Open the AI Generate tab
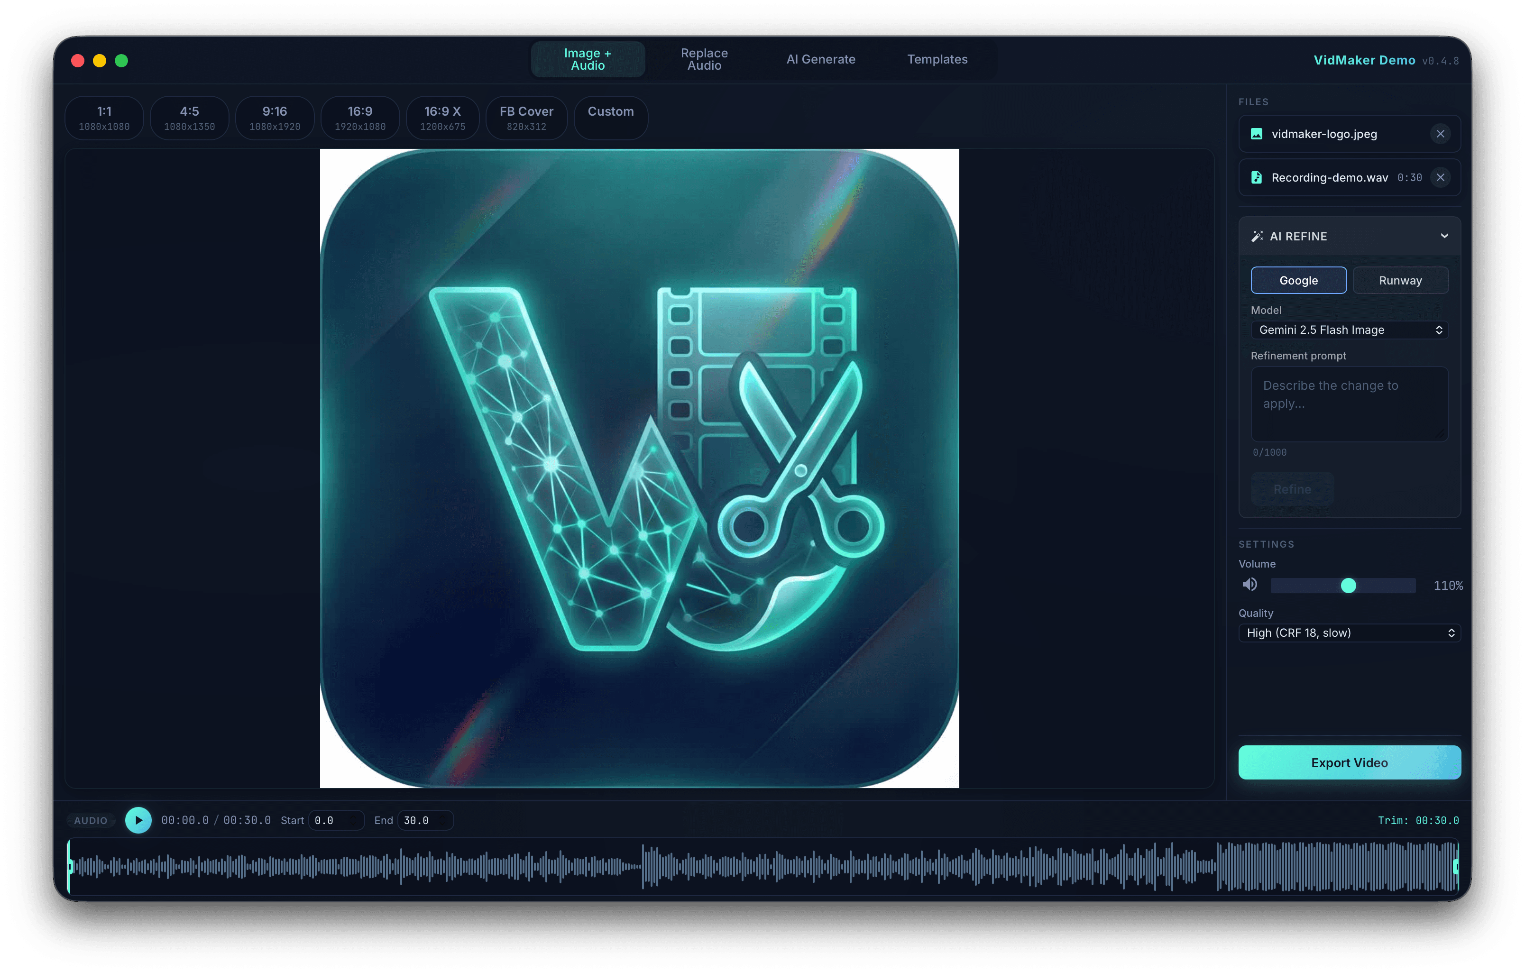The image size is (1525, 972). click(x=820, y=60)
